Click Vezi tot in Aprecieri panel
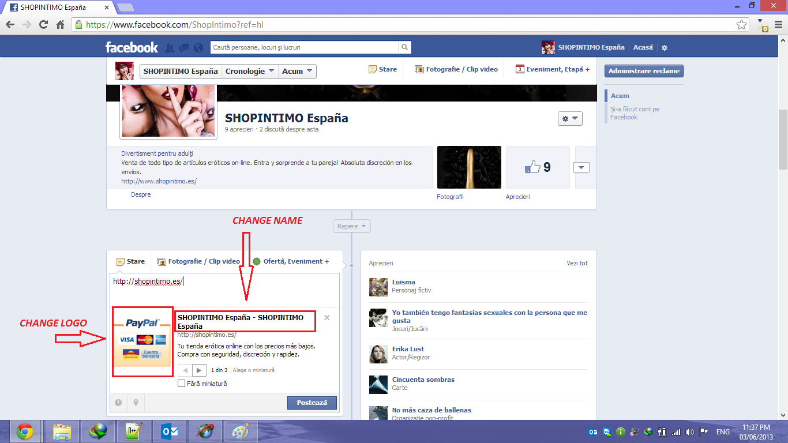 pos(577,263)
